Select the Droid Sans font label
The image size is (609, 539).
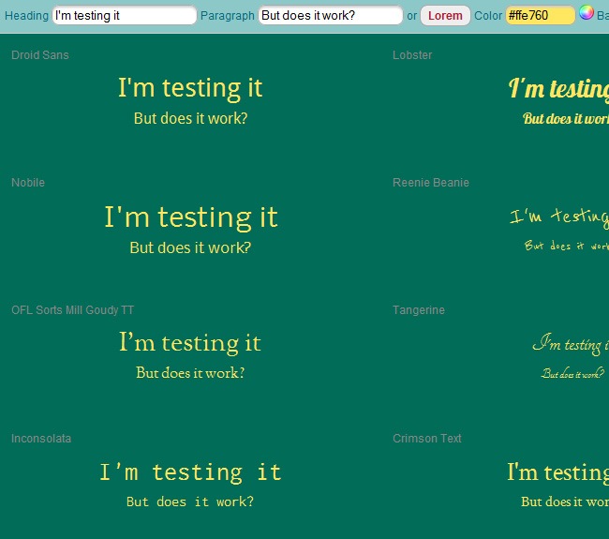click(40, 55)
